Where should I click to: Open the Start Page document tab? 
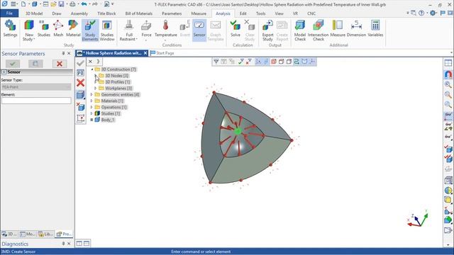162,53
